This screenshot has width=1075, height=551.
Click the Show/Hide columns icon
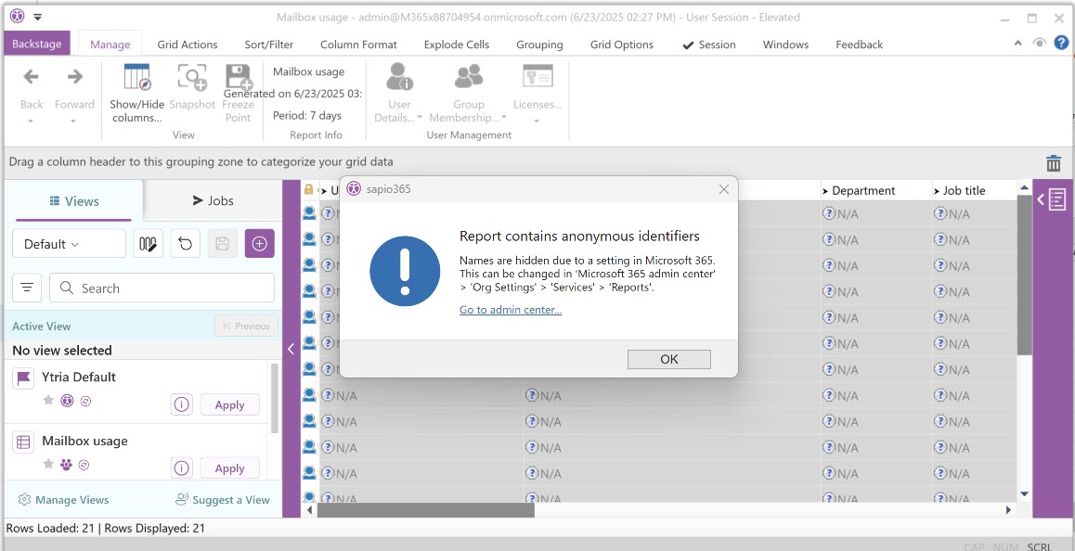(x=136, y=80)
